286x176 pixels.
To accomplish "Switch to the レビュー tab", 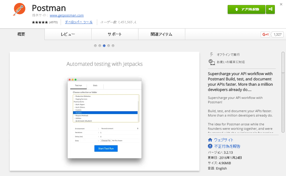I will [68, 34].
